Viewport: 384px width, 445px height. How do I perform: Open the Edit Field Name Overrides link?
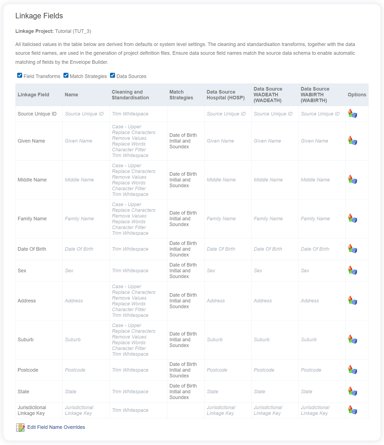coord(56,427)
